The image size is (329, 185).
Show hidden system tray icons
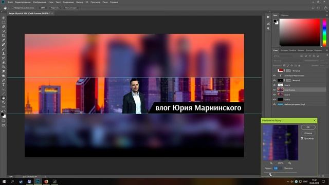click(x=288, y=181)
